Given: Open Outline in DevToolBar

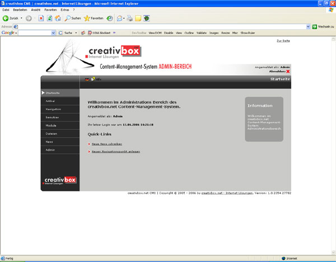Looking at the screenshot, I should click(x=189, y=33).
